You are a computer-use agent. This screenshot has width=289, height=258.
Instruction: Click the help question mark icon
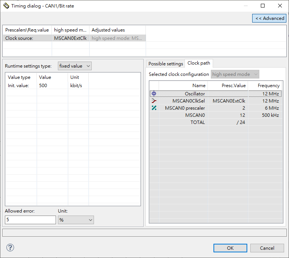click(x=10, y=248)
